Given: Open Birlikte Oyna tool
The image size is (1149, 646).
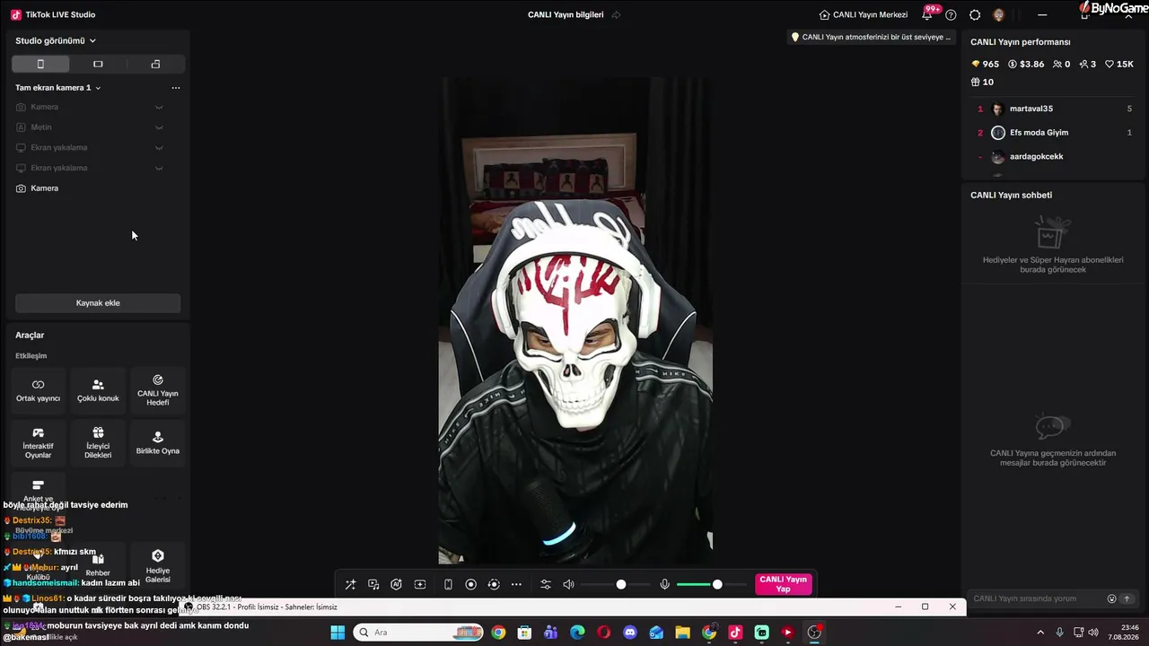Looking at the screenshot, I should [158, 443].
